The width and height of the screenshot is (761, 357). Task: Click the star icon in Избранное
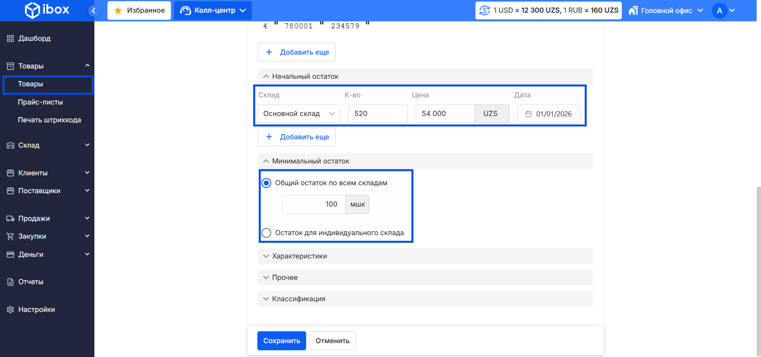tap(118, 11)
